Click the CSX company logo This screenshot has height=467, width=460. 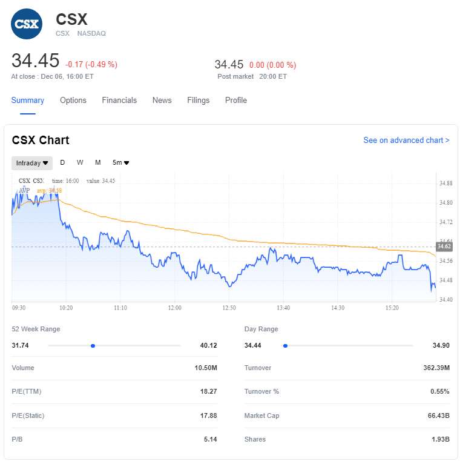[x=27, y=24]
